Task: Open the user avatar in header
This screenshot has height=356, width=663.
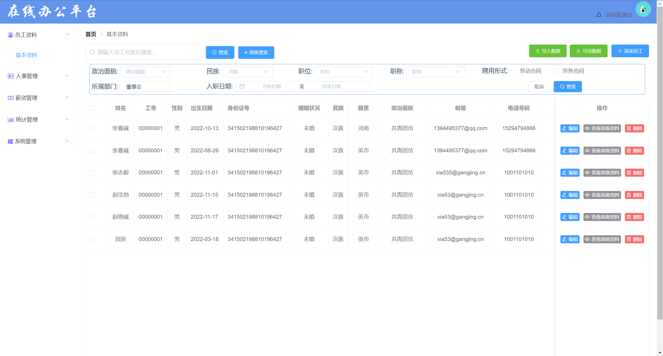Action: 643,9
